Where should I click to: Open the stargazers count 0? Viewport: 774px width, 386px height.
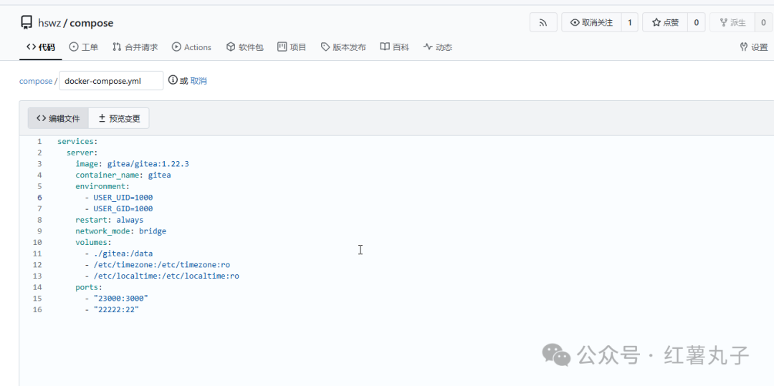coord(697,22)
